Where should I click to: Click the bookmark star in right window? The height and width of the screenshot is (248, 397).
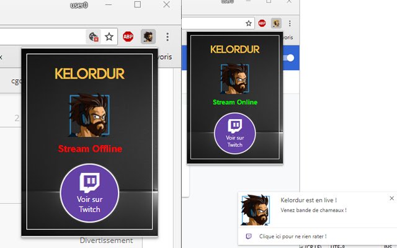249,24
